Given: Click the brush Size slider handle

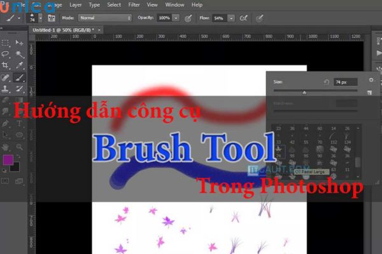Looking at the screenshot, I should [304, 93].
